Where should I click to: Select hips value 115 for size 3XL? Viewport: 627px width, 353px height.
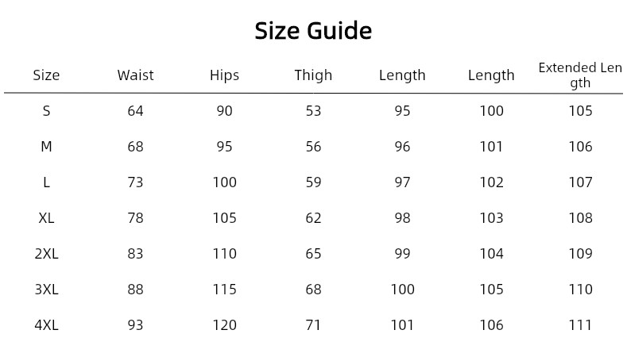tap(224, 290)
